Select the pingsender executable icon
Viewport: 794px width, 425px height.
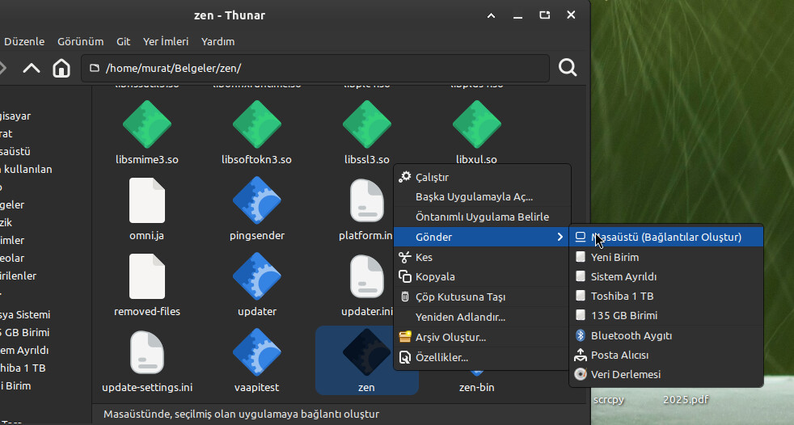[x=256, y=200]
